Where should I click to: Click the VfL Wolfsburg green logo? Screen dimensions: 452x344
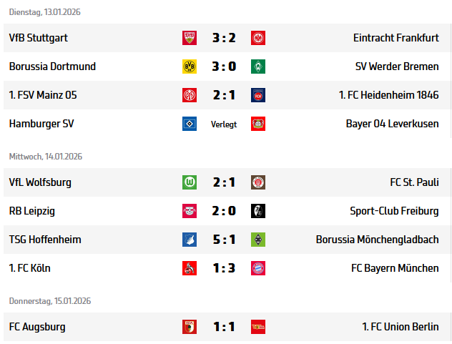190,182
